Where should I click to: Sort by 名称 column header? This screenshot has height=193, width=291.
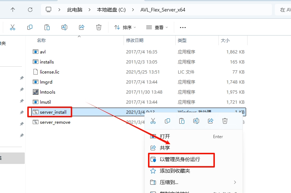tap(41, 40)
